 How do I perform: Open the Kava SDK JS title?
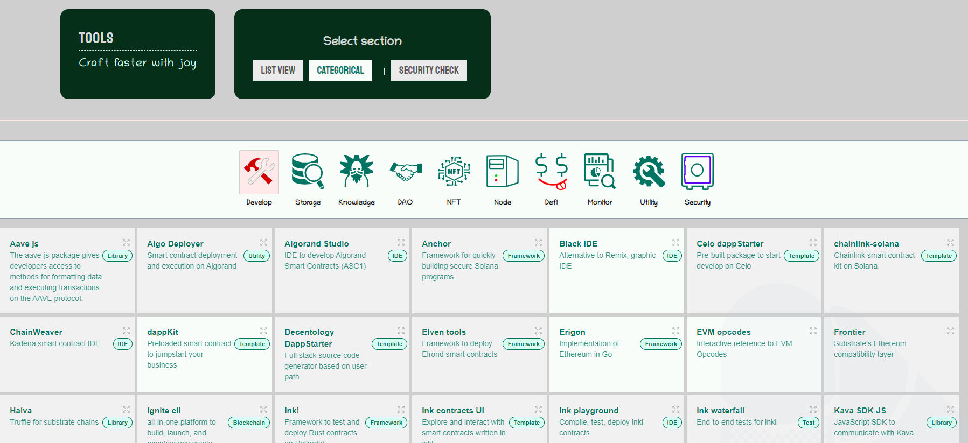(860, 411)
